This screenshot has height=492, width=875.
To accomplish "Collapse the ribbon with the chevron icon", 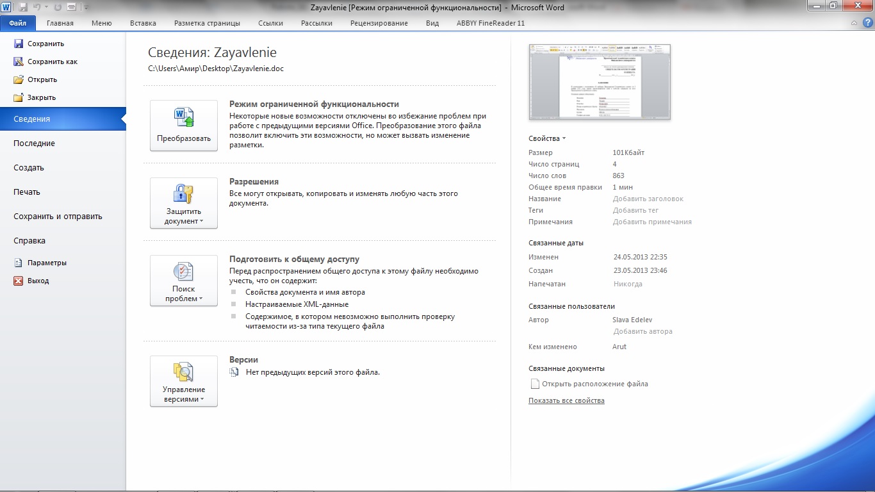I will coord(854,23).
